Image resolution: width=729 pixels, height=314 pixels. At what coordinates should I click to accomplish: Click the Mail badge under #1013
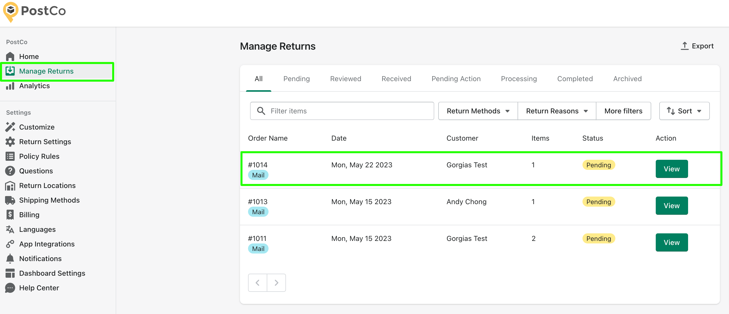258,212
